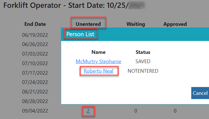Select the 06/19/2022 end date row

pos(35,35)
